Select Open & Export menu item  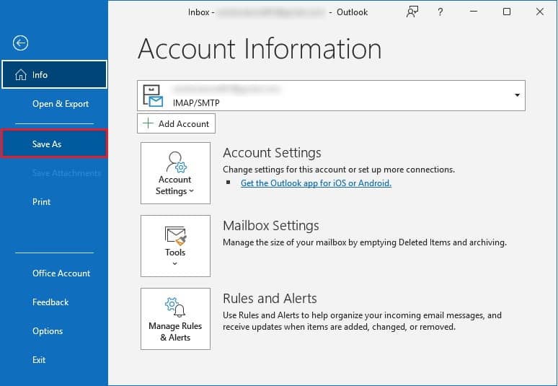pyautogui.click(x=60, y=104)
